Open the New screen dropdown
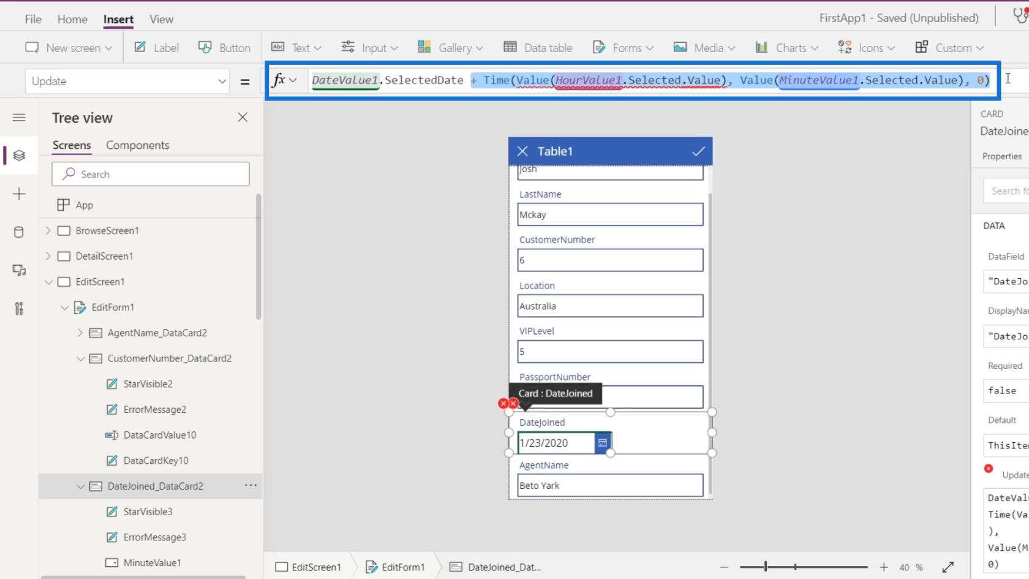This screenshot has height=579, width=1029. pyautogui.click(x=69, y=48)
